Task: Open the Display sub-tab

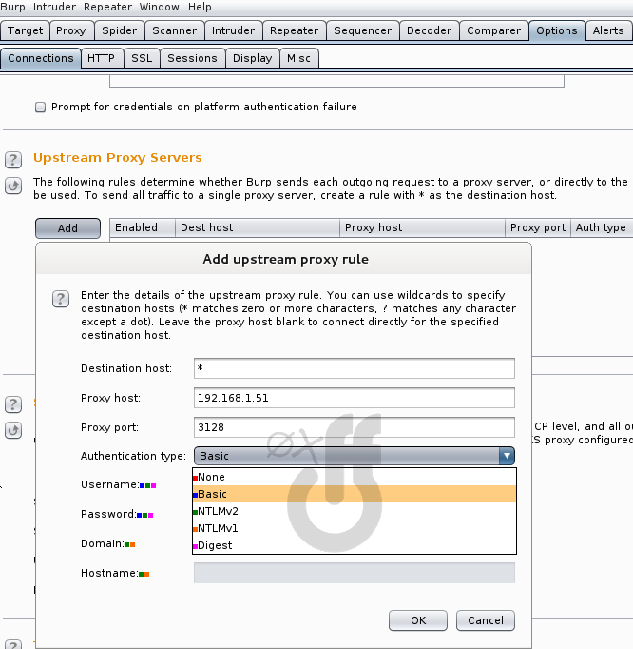Action: point(252,58)
